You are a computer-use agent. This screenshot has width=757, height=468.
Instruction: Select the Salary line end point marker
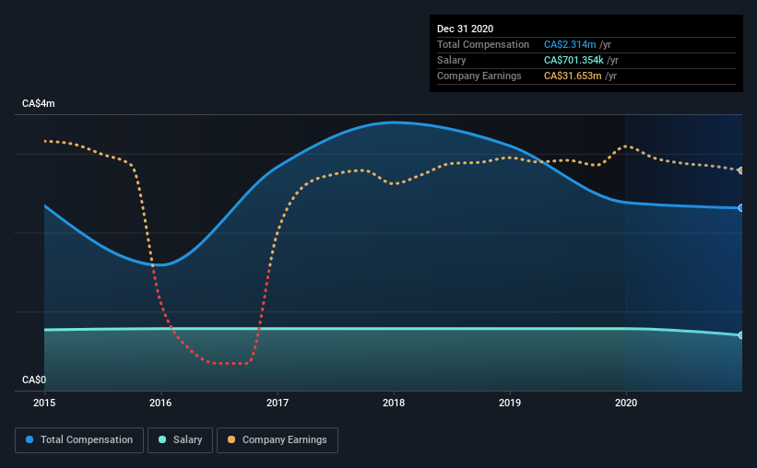740,334
